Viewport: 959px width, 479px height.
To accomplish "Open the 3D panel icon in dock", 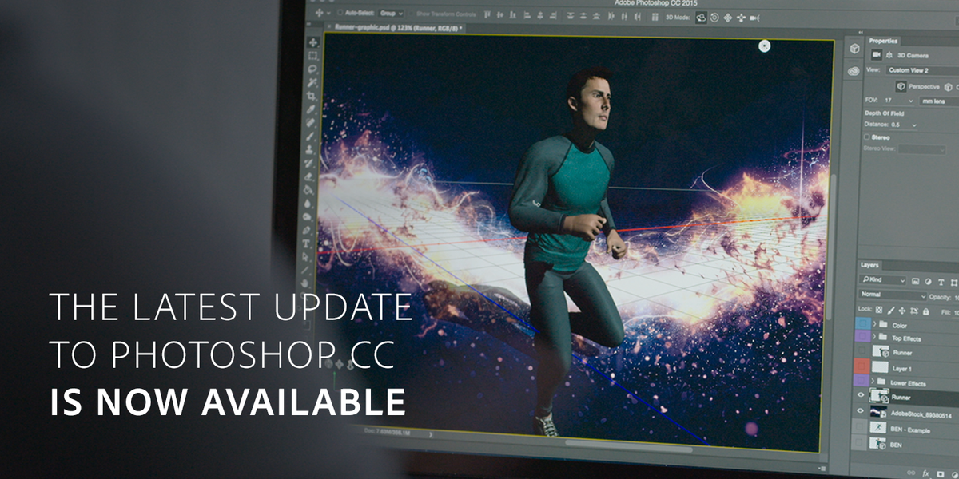I will click(854, 49).
